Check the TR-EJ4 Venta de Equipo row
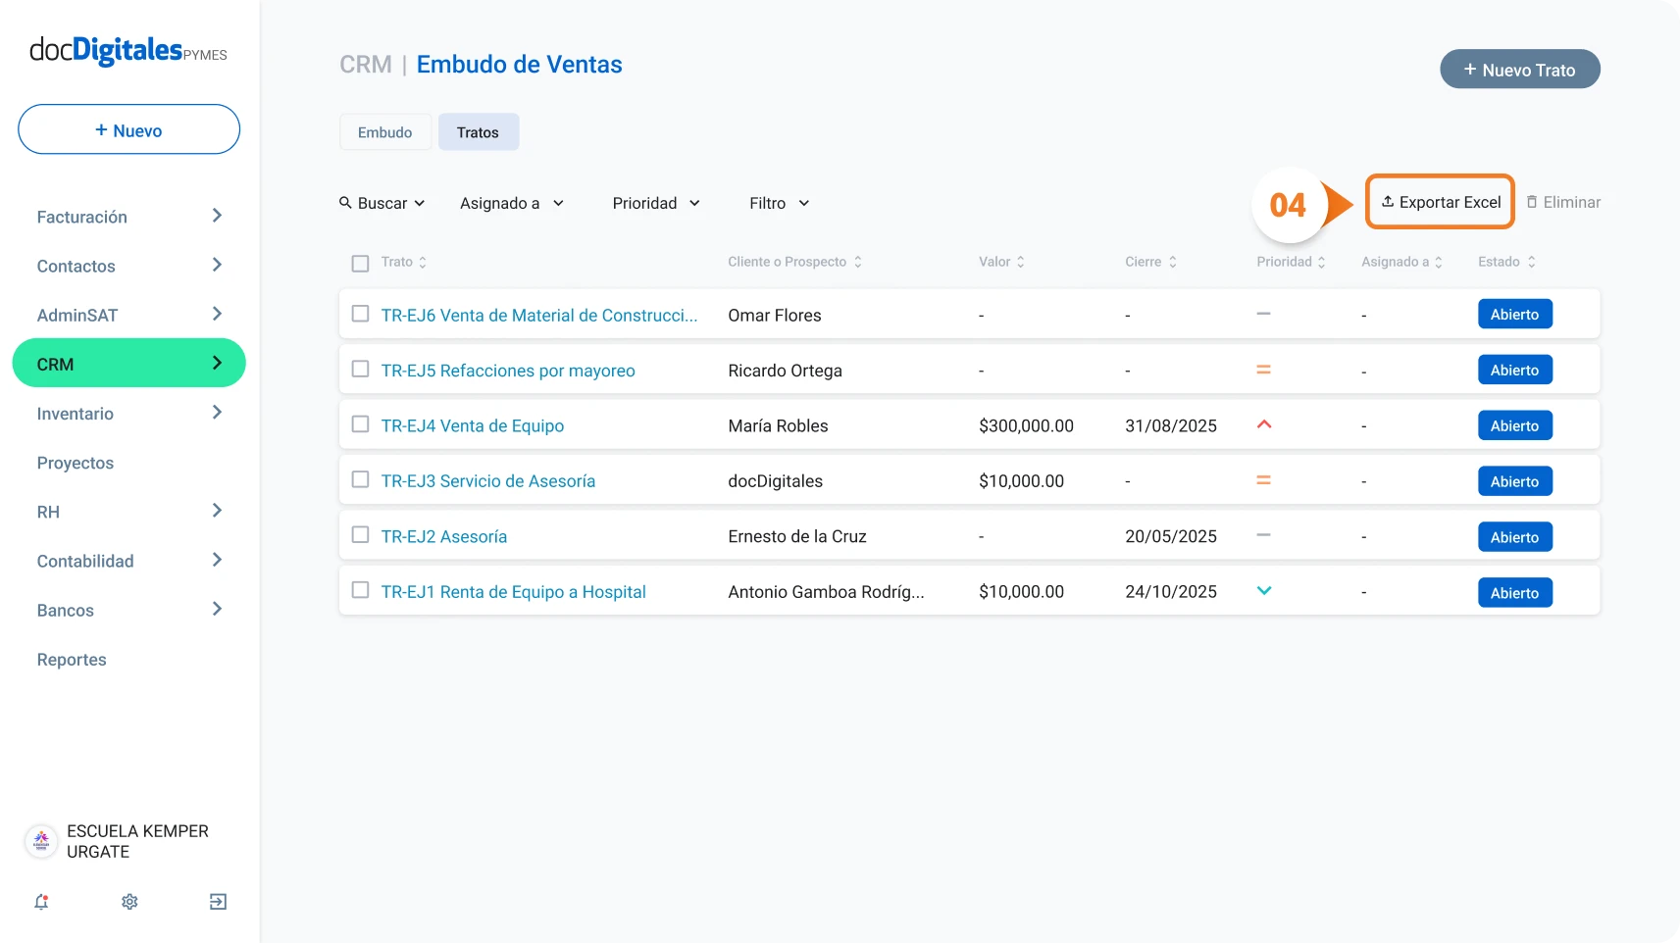Image resolution: width=1680 pixels, height=943 pixels. (x=360, y=424)
